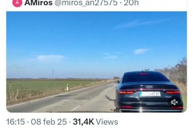Screen dimensions: 193x128
Task: Play the embedded video of the road
Action: 96,62
